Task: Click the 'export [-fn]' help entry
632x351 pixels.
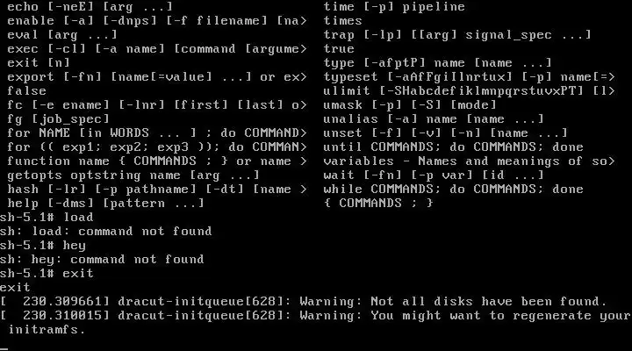Action: [x=157, y=77]
